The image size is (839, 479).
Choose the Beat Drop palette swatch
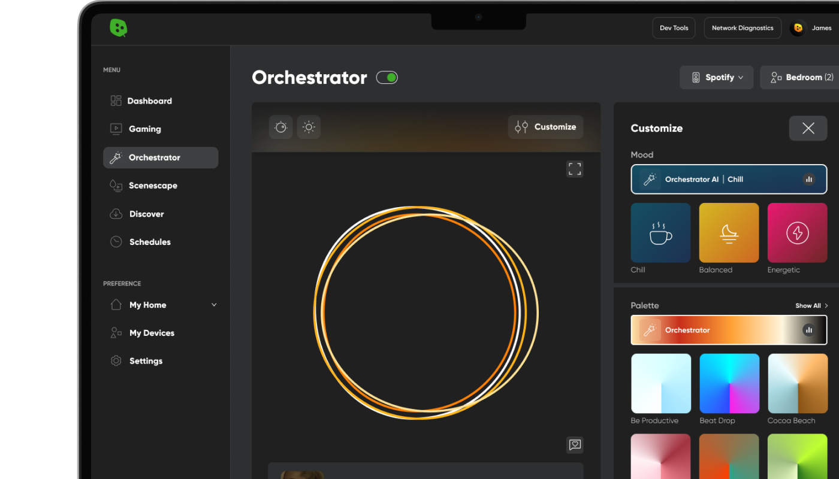[x=729, y=383]
